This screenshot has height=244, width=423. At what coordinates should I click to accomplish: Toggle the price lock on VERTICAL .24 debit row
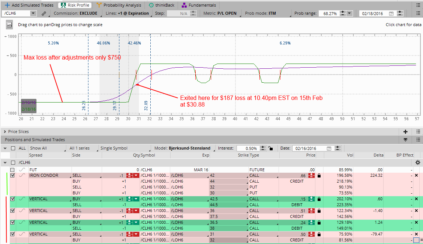point(319,223)
